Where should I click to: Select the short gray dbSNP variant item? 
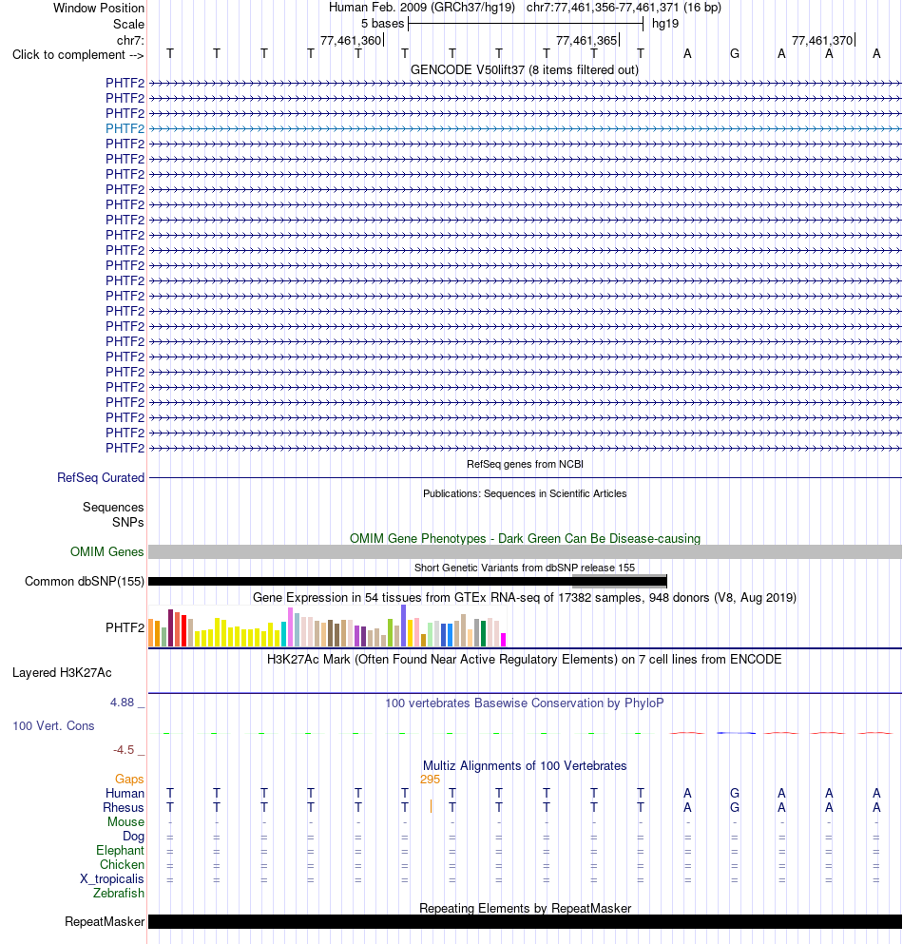point(620,581)
